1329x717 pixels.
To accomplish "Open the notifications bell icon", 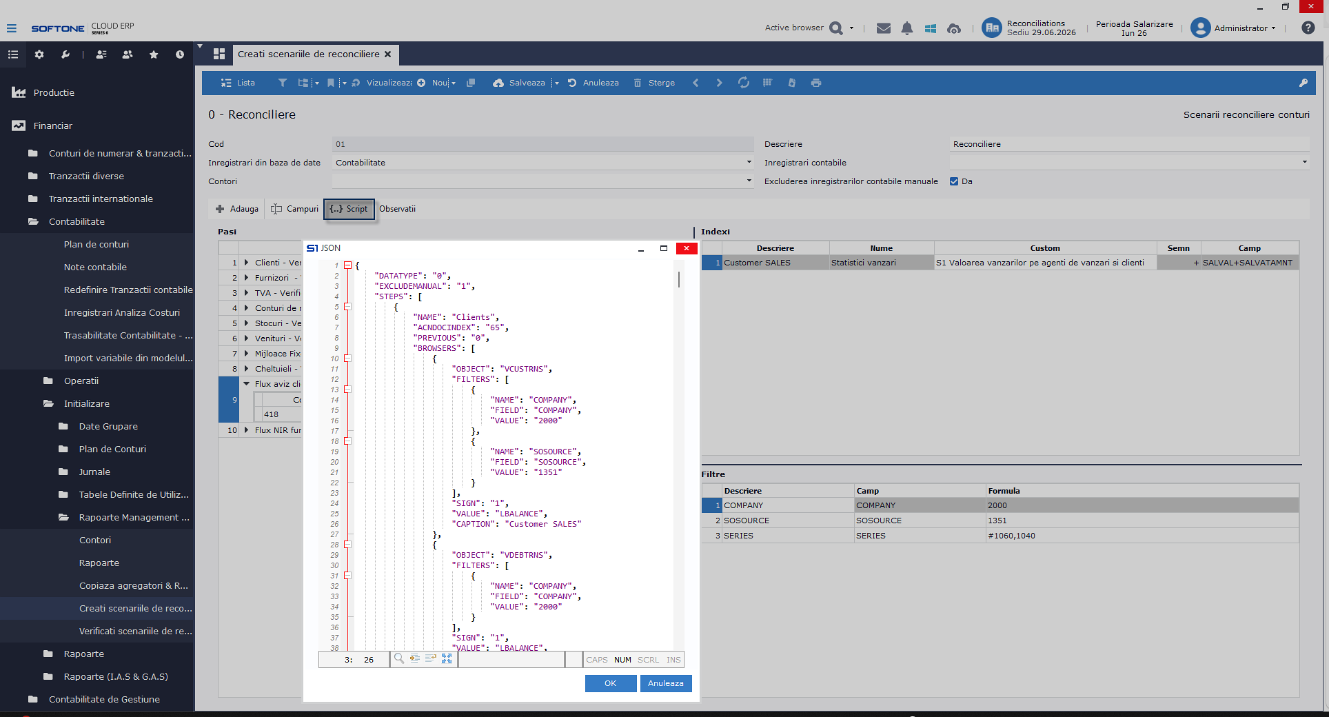I will tap(907, 28).
